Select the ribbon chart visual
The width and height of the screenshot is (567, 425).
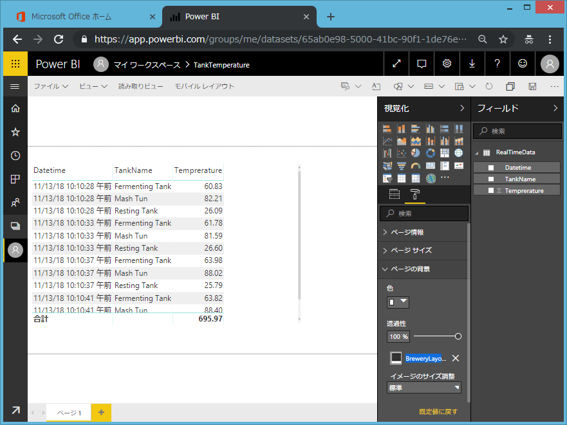pos(459,141)
